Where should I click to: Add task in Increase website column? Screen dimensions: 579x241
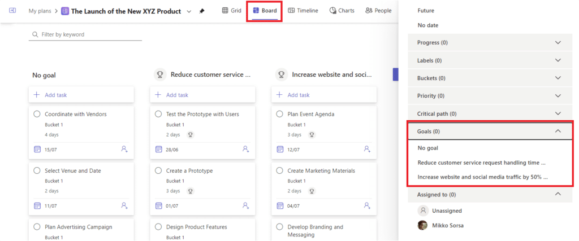pyautogui.click(x=324, y=95)
